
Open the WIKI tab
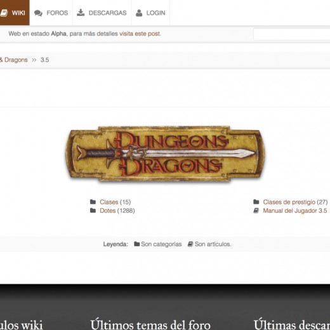[x=15, y=13]
